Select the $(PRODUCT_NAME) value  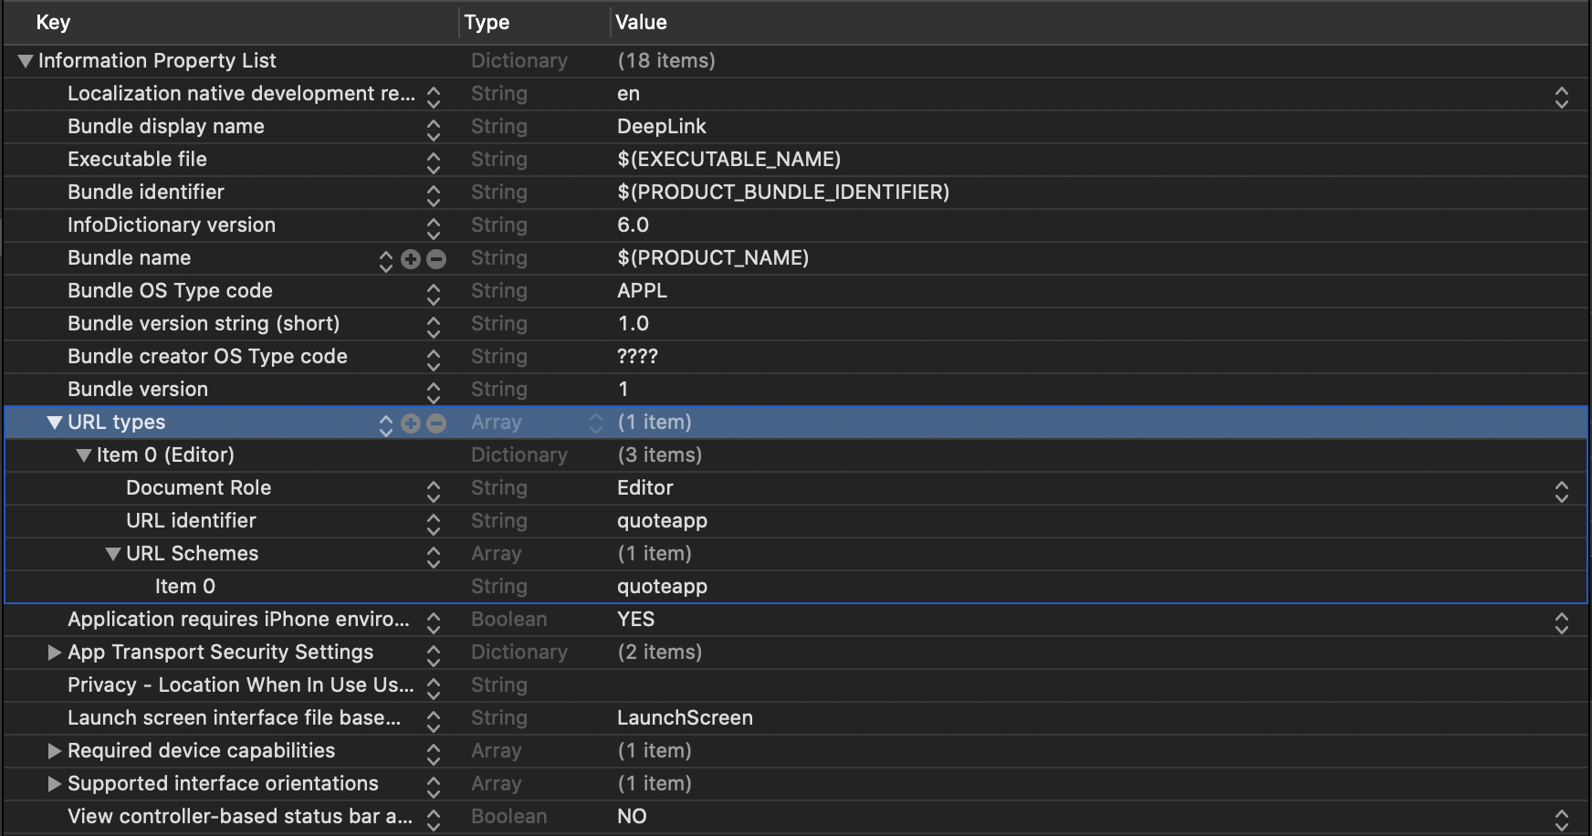713,258
